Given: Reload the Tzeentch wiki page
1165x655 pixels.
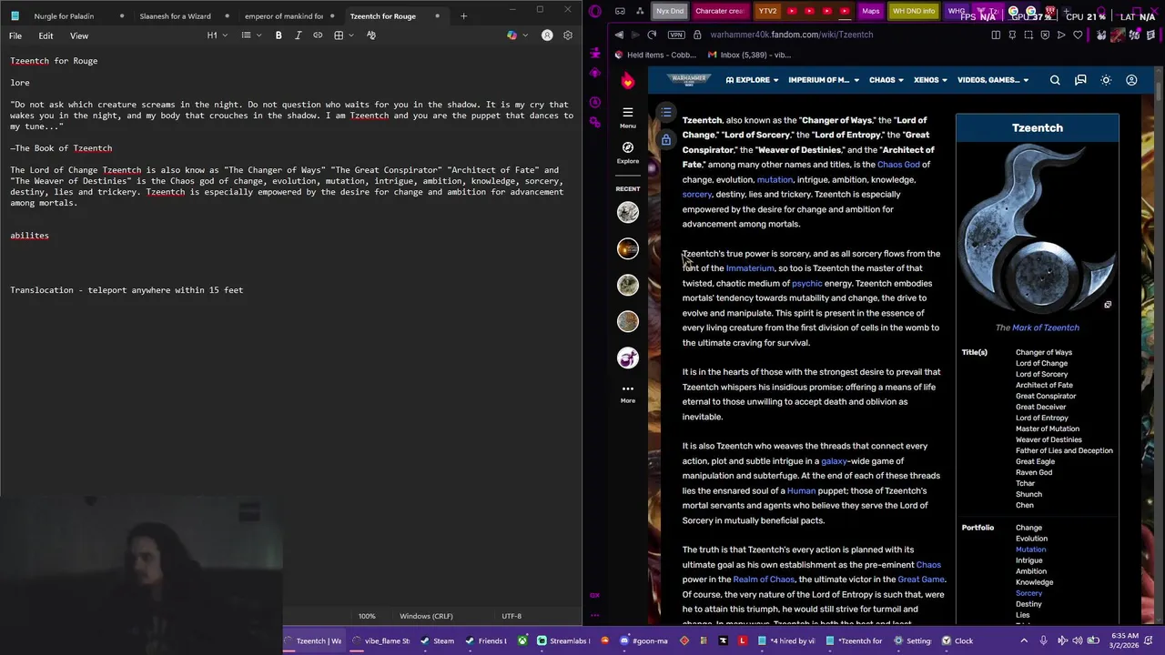Looking at the screenshot, I should (652, 35).
